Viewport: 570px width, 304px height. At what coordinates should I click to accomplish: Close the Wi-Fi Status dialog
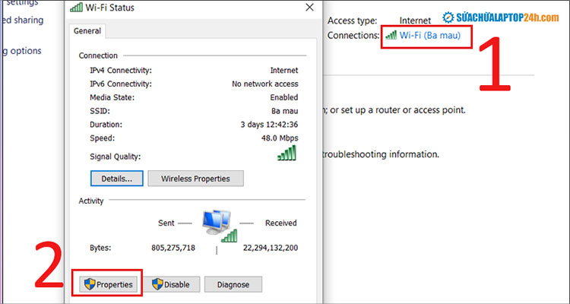[x=308, y=8]
